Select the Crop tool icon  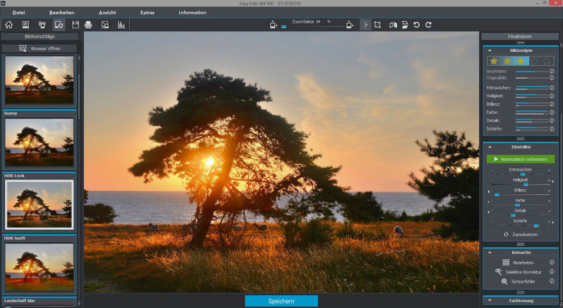377,25
